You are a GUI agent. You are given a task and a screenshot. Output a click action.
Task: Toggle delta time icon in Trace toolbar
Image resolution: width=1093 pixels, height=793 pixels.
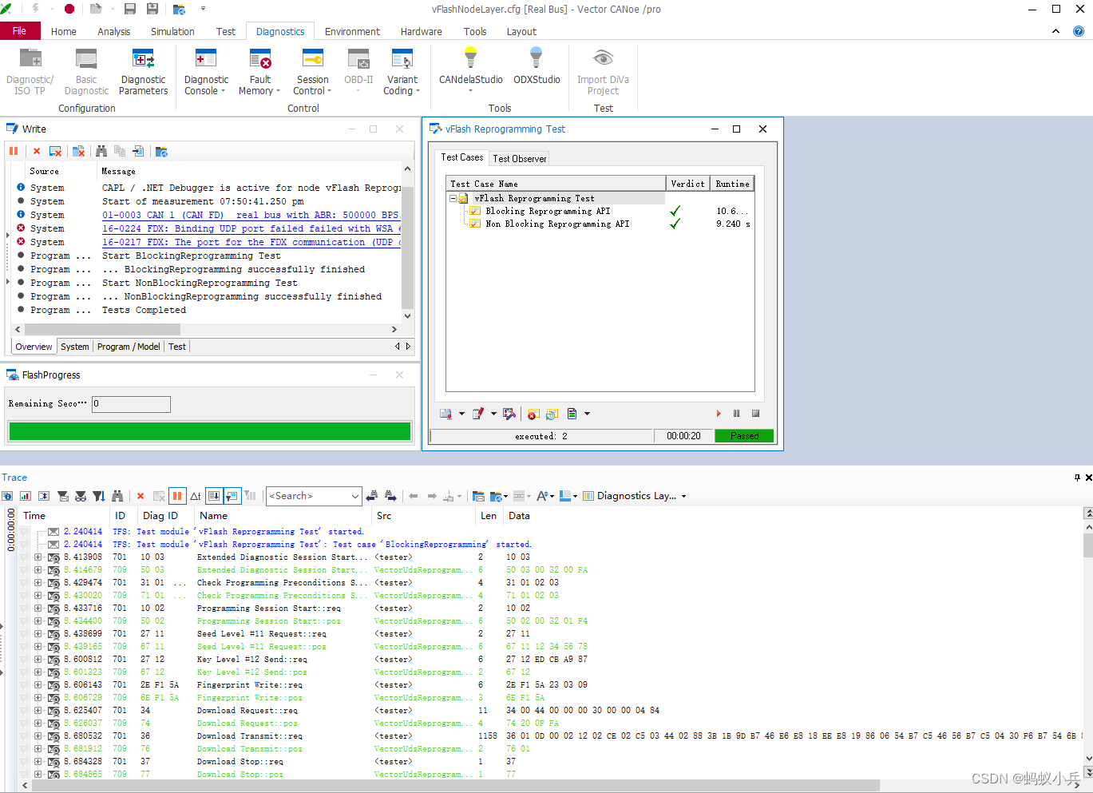click(x=196, y=496)
